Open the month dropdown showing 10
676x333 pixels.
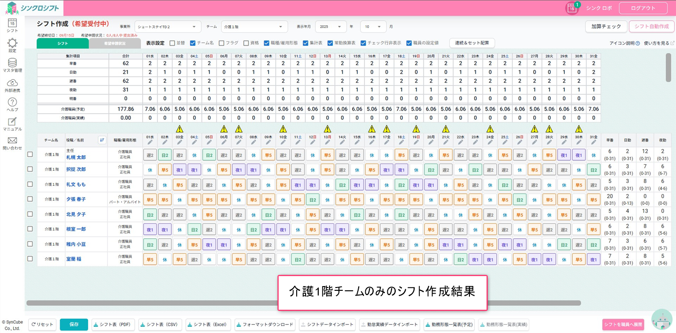pyautogui.click(x=373, y=27)
